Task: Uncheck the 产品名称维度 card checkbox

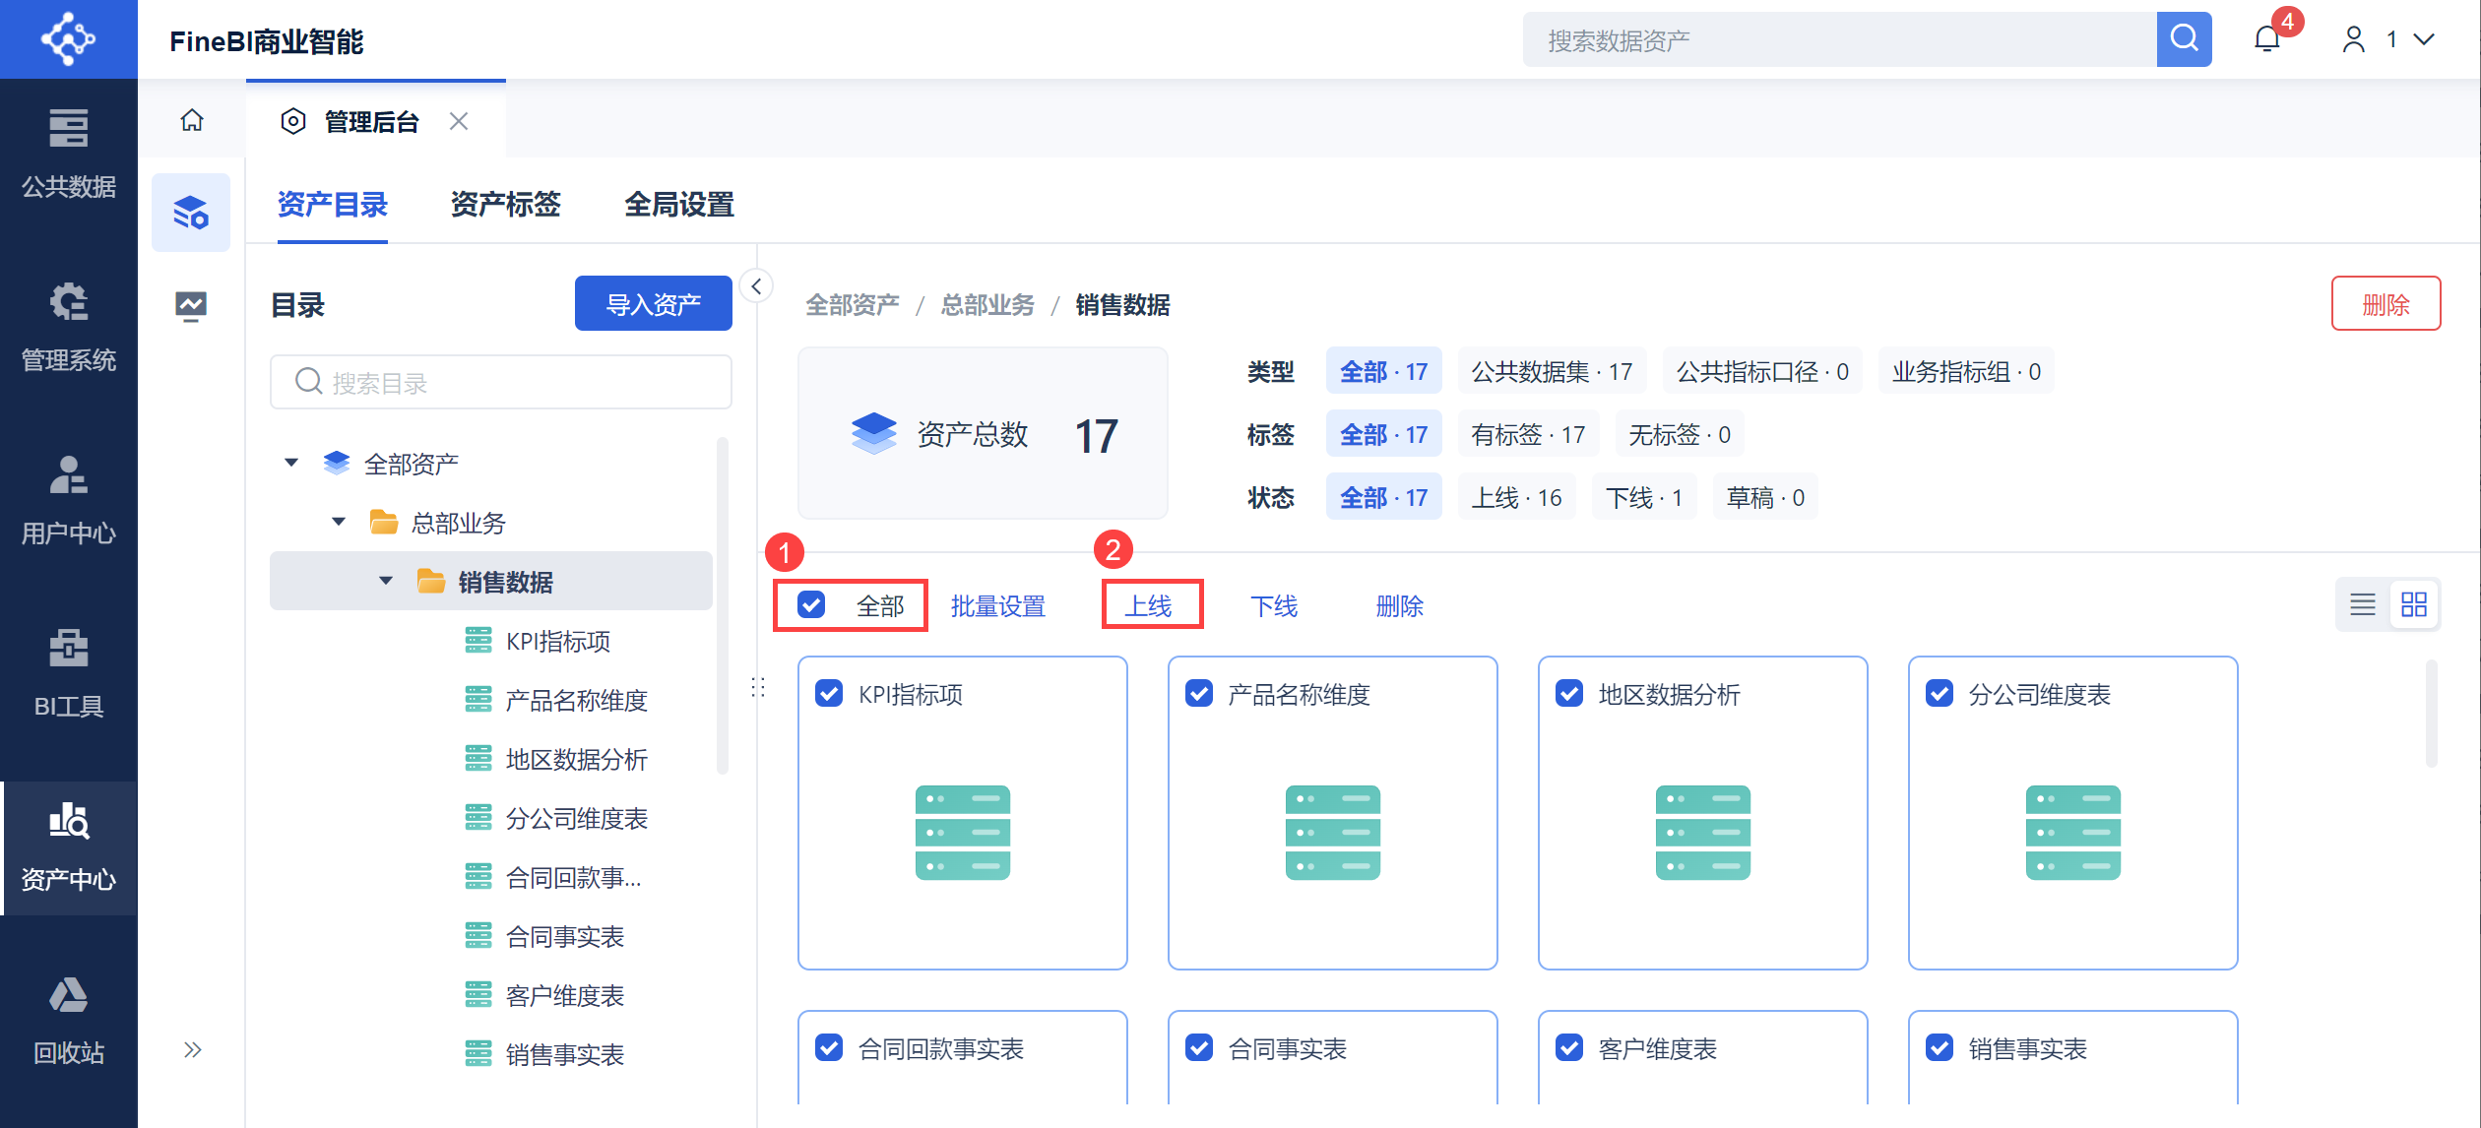Action: (x=1199, y=693)
